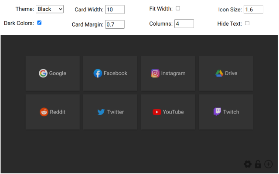Image resolution: width=279 pixels, height=174 pixels.
Task: Click the Icon Size label
Action: click(230, 10)
